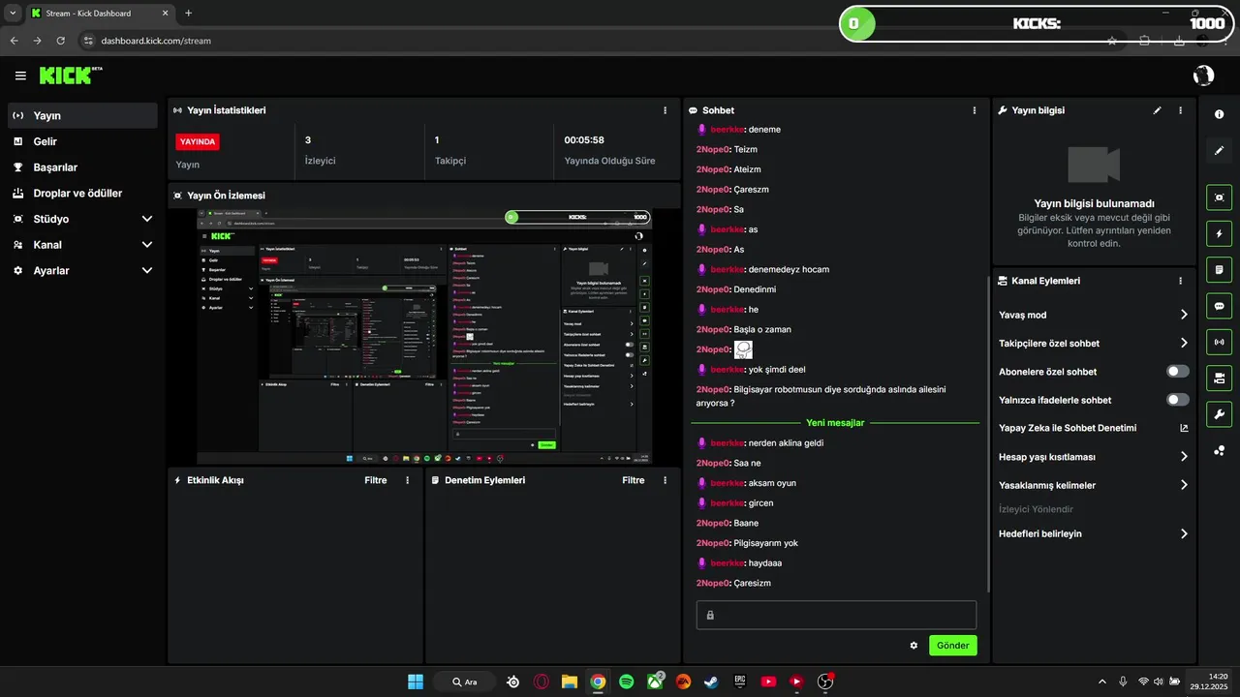Send chat message with Gönder button
This screenshot has width=1240, height=697.
(953, 646)
